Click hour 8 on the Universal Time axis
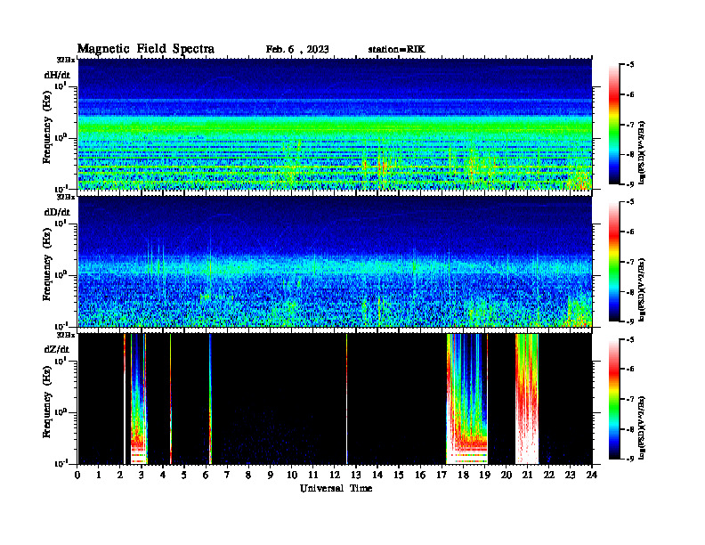The width and height of the screenshot is (705, 545). 249,475
